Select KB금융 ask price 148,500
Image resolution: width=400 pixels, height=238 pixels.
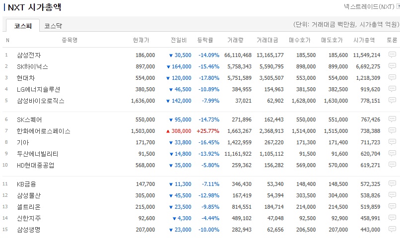coord(338,184)
